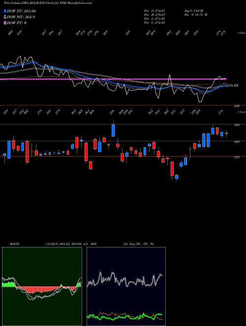This screenshot has width=246, height=326.
Task: Click the 255 price level label
Action: pyautogui.click(x=237, y=158)
